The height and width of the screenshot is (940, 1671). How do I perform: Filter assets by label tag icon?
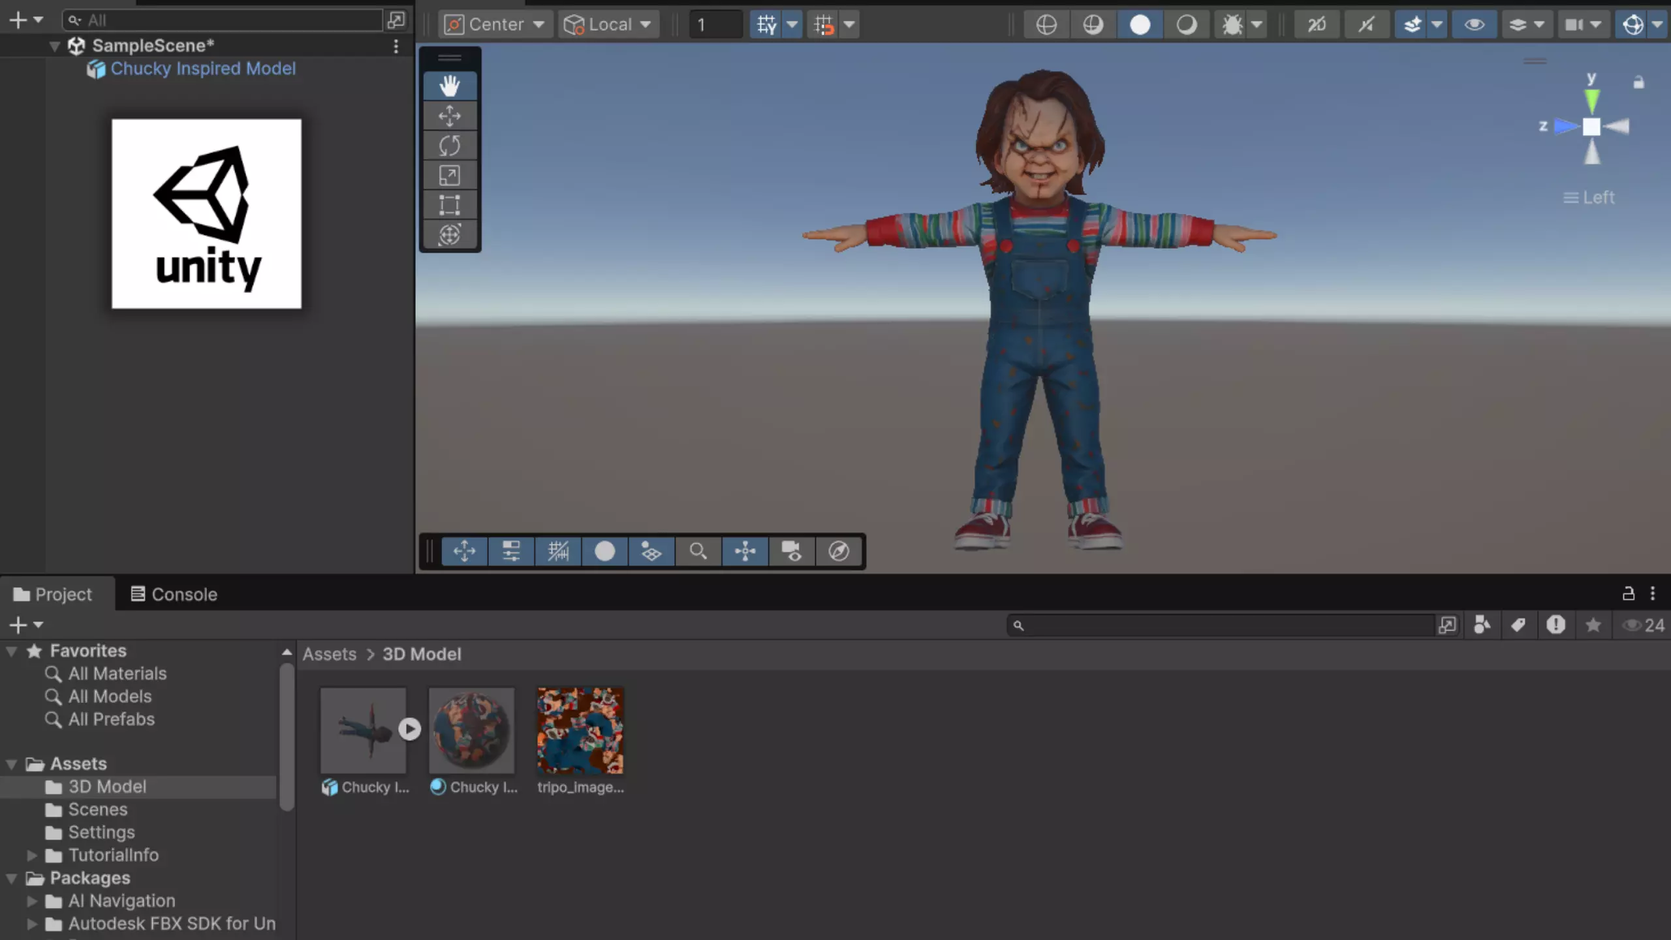(x=1518, y=625)
